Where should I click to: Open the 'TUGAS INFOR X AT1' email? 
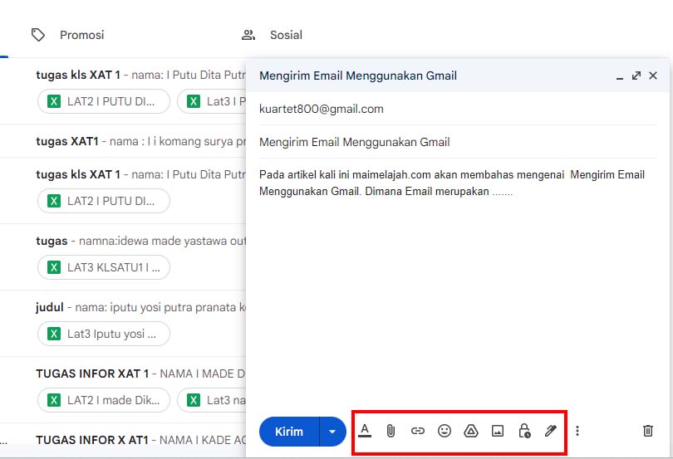(x=123, y=440)
